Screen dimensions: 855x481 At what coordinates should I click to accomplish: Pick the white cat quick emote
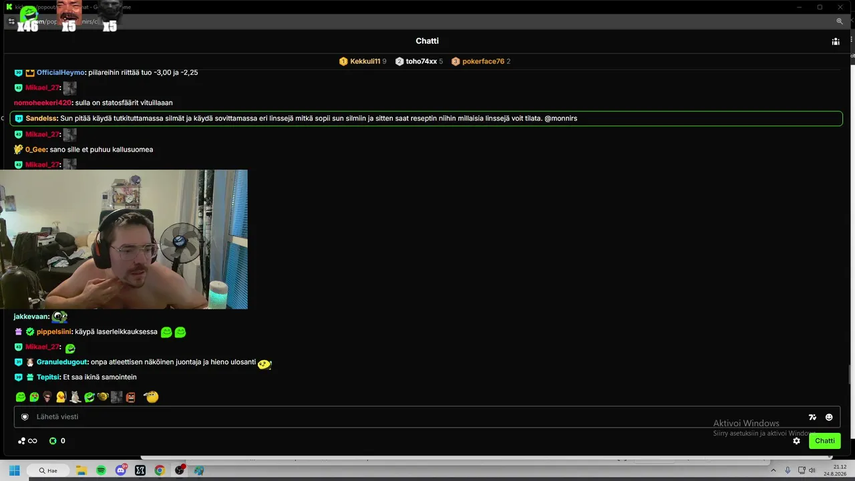[x=75, y=397]
